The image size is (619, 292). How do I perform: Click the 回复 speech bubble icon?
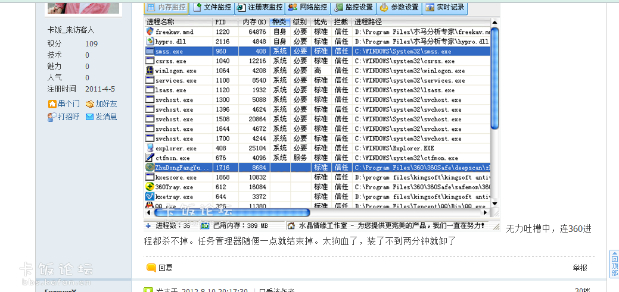click(x=151, y=268)
